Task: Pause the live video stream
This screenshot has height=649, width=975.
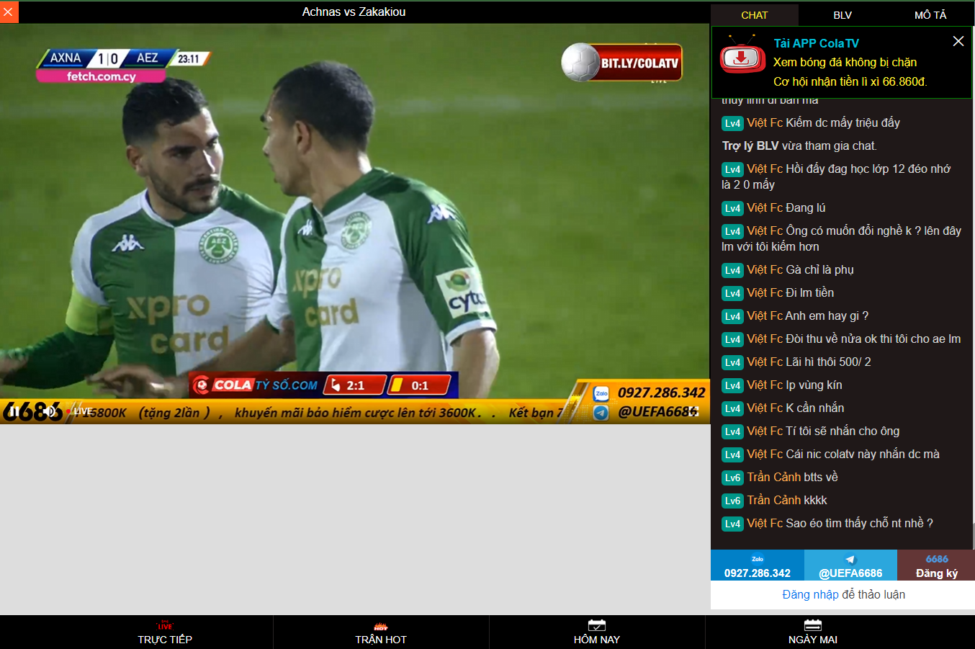Action: 14,411
